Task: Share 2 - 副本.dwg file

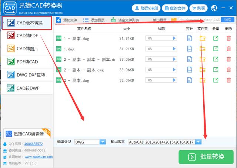Action: click(x=216, y=80)
